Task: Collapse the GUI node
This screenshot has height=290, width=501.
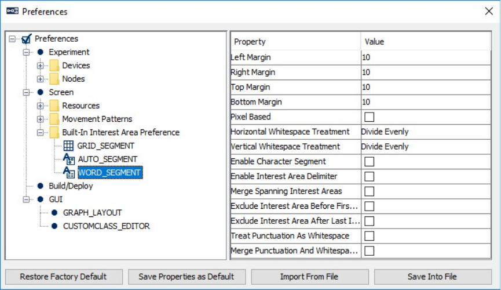Action: point(26,200)
